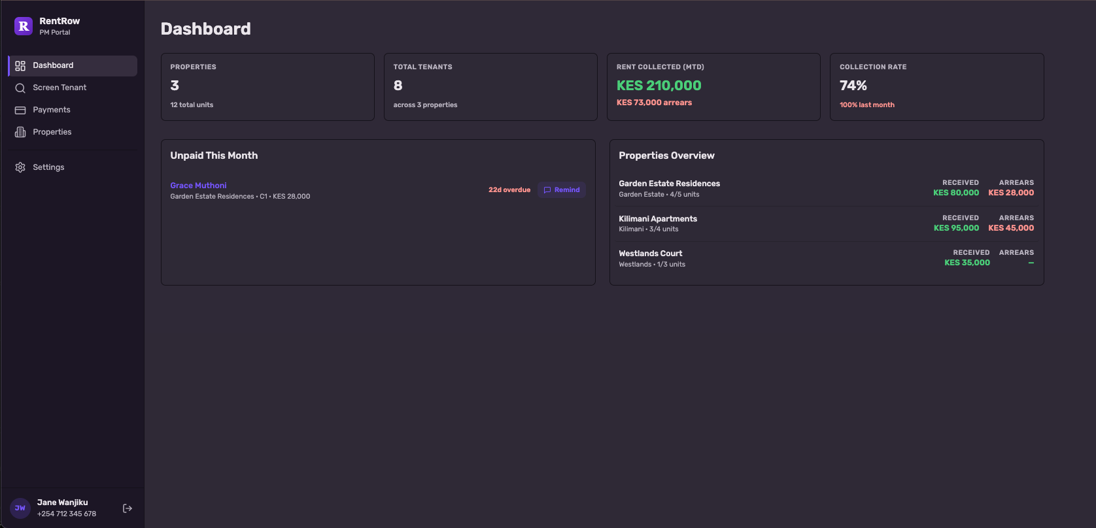Click the message icon on Remind button
The image size is (1096, 528).
click(547, 190)
